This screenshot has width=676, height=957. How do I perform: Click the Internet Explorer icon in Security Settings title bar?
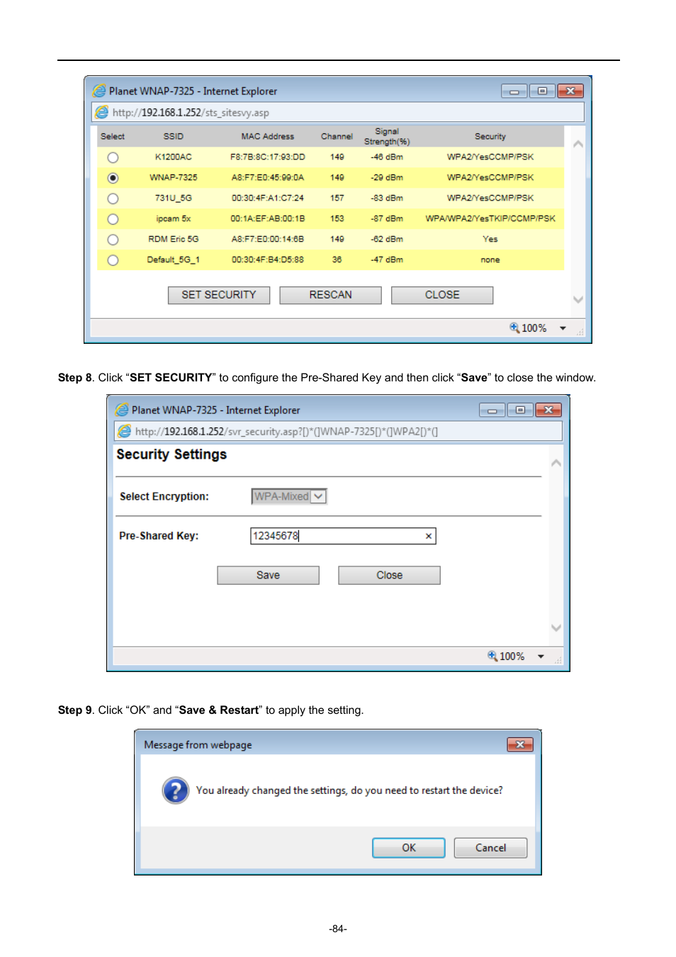click(x=122, y=410)
